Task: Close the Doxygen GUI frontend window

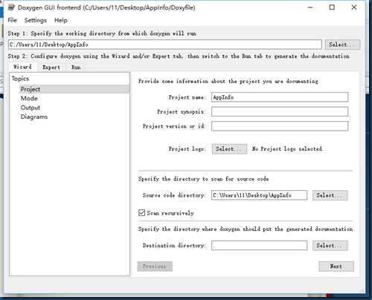Action: [x=354, y=7]
